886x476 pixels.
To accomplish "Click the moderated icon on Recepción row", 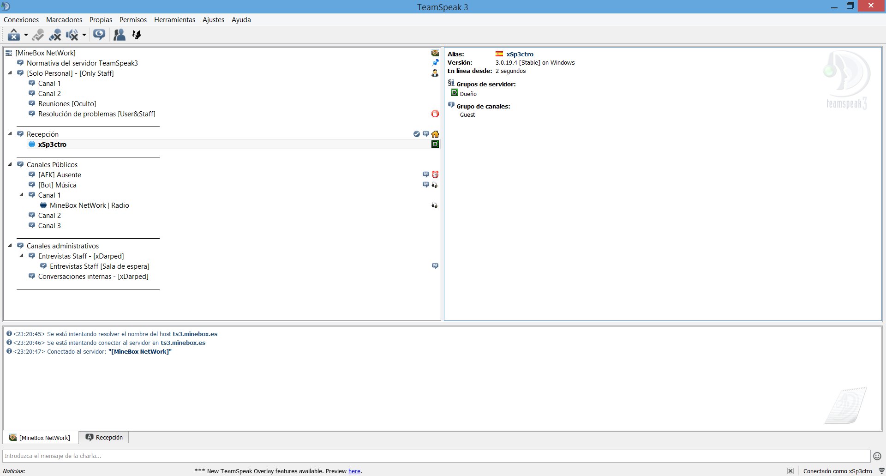I will coord(426,134).
